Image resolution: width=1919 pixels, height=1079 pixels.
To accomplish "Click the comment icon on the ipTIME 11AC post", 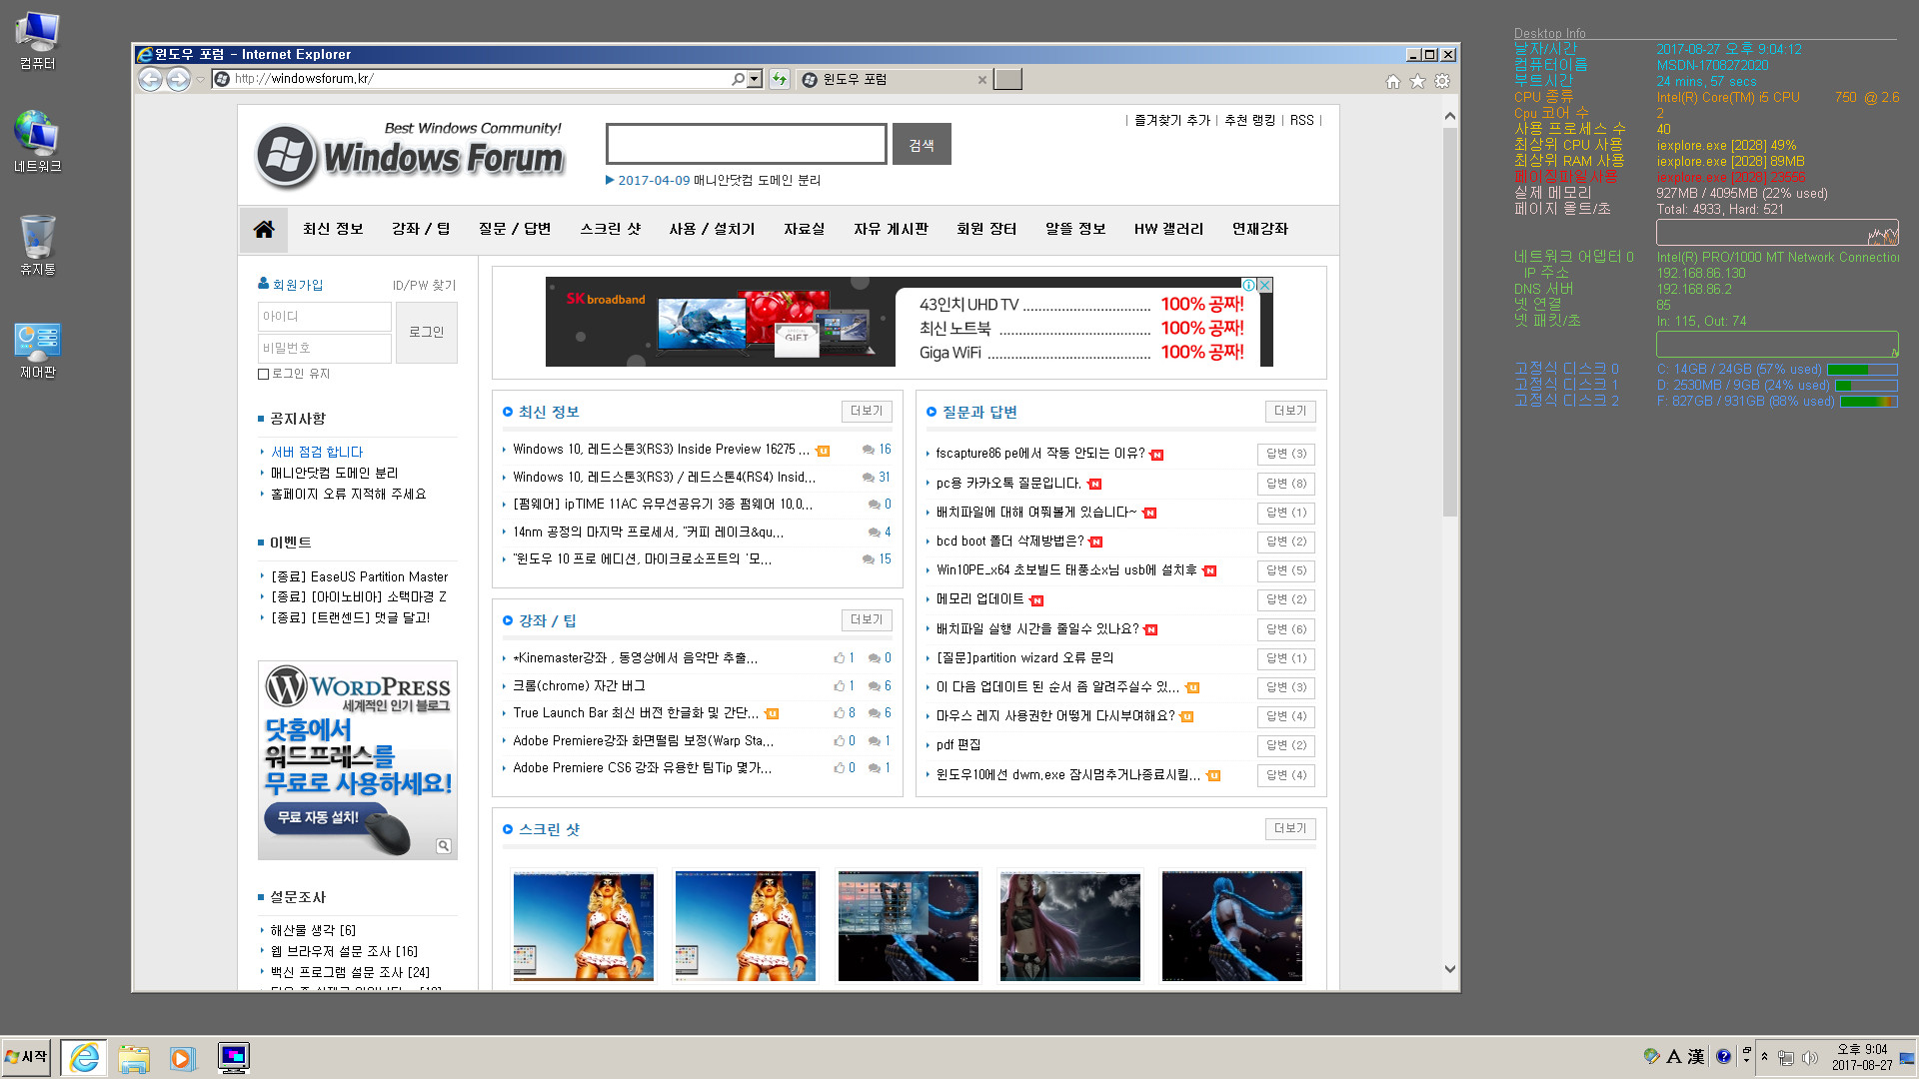I will click(x=874, y=505).
